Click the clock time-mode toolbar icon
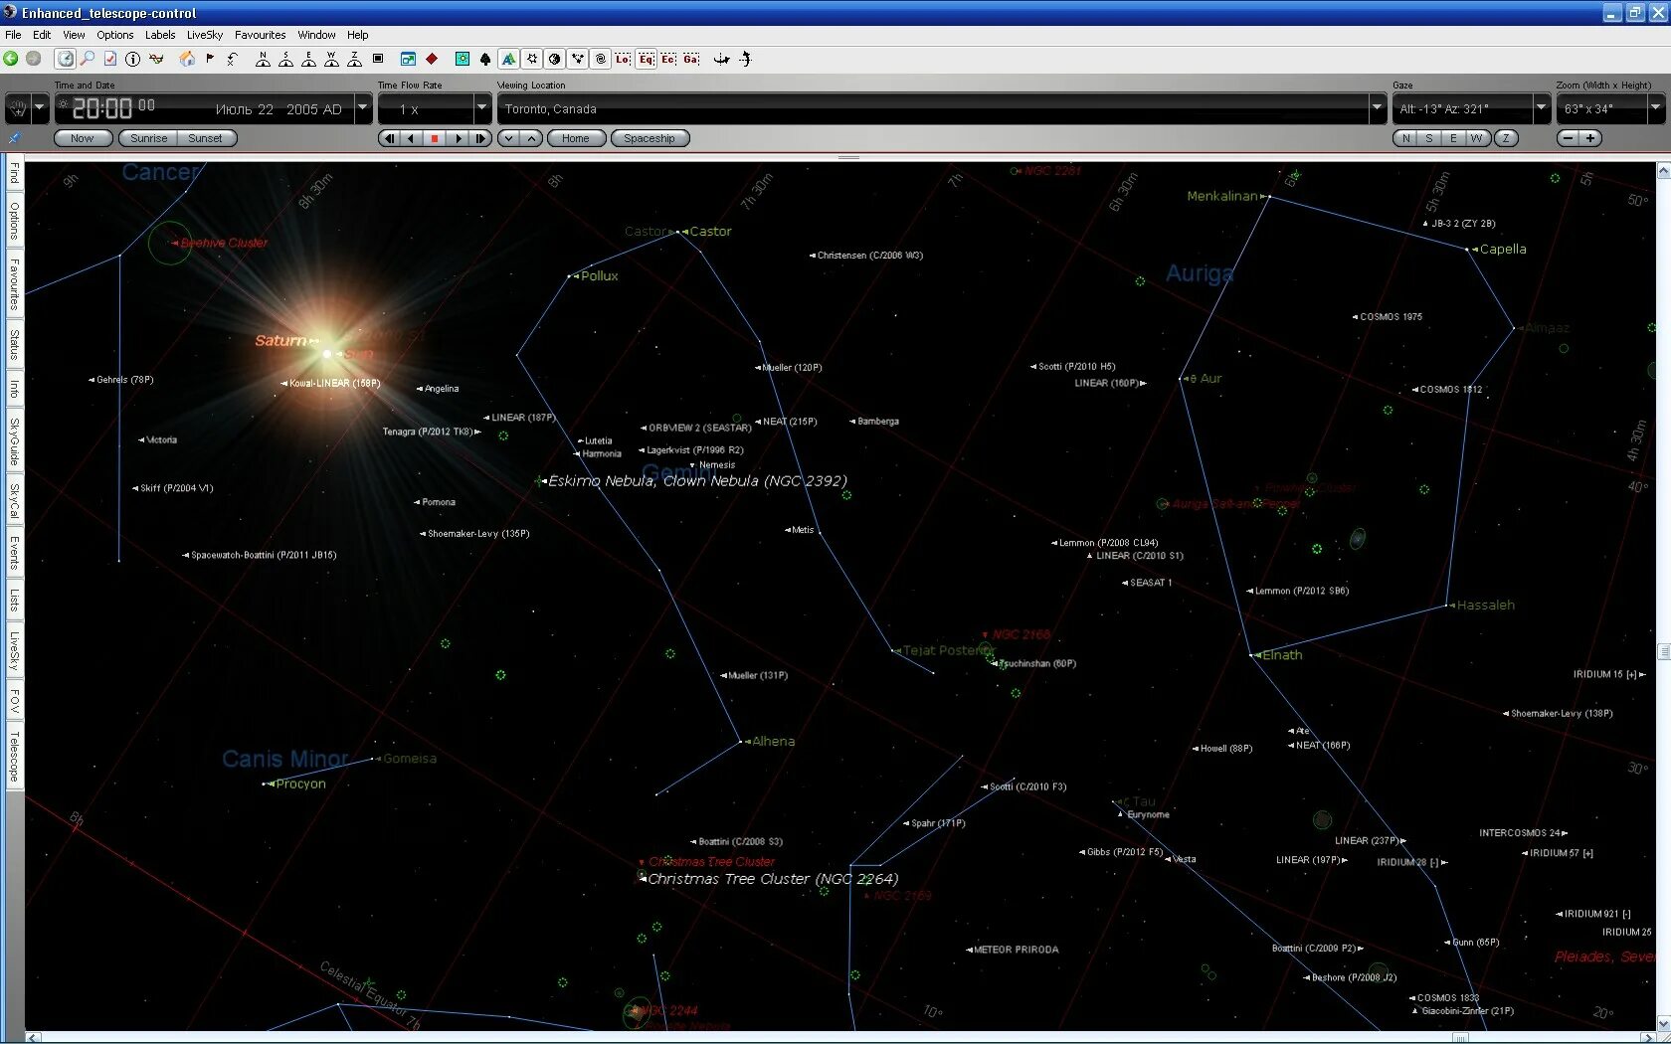The height and width of the screenshot is (1044, 1671). click(66, 59)
